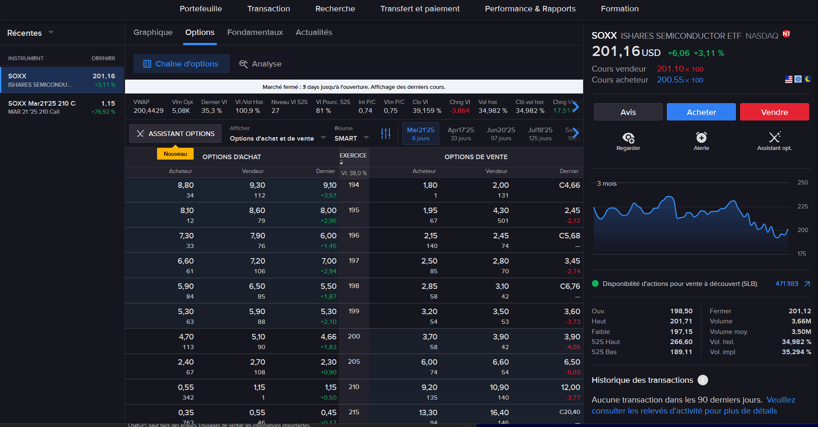Click the 3 mois price chart
The height and width of the screenshot is (427, 818).
point(690,218)
